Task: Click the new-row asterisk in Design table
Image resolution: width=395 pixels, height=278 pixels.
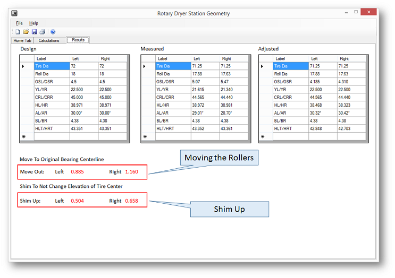Action: click(24, 136)
